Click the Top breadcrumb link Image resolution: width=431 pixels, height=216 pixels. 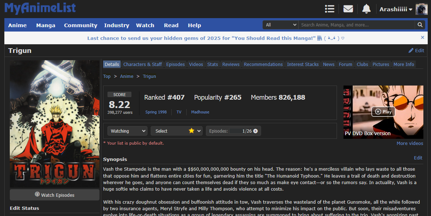(107, 76)
